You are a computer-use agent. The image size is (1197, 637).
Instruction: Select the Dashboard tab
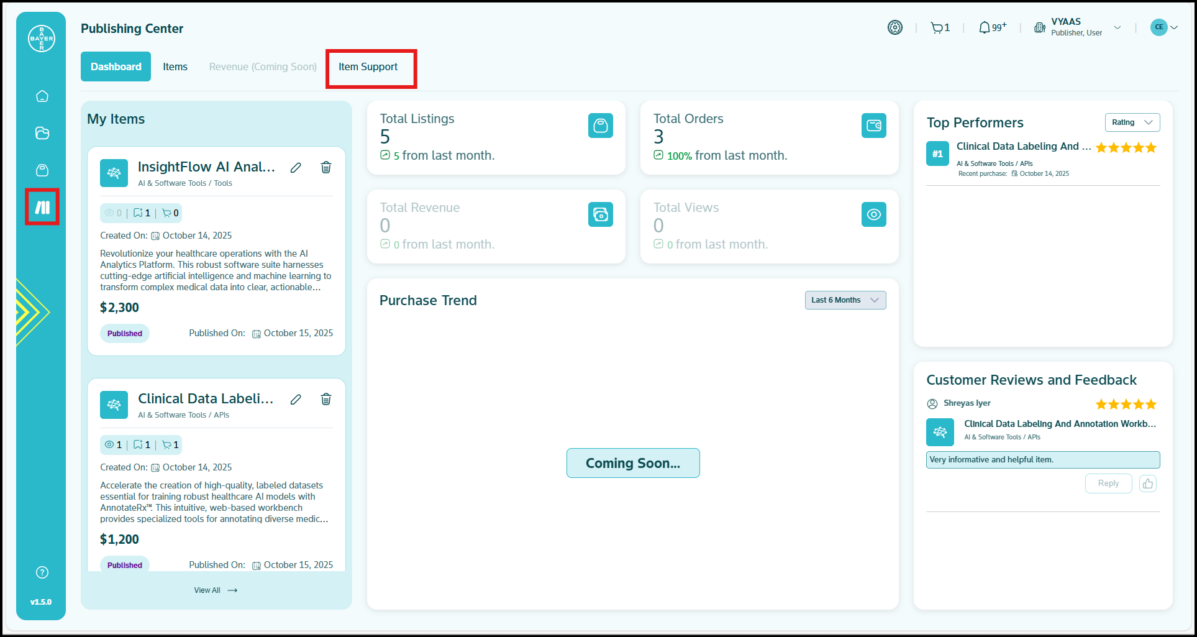coord(116,67)
